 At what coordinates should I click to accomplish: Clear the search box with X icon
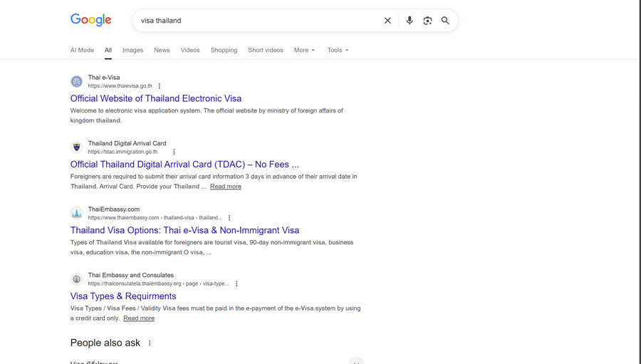pos(387,21)
